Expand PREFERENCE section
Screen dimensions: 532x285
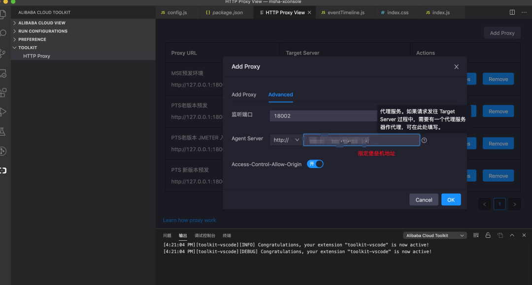83,39
